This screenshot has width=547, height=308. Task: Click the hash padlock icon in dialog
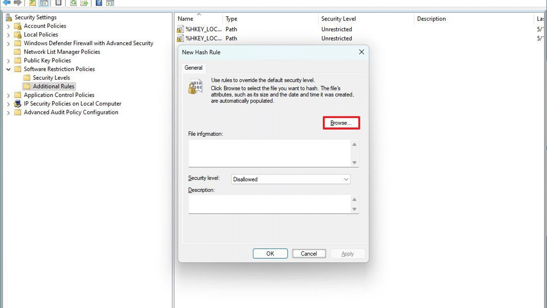coord(195,87)
